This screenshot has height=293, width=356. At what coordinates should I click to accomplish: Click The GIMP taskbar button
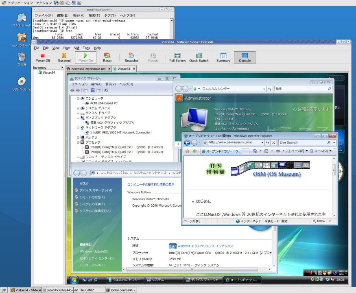89,290
